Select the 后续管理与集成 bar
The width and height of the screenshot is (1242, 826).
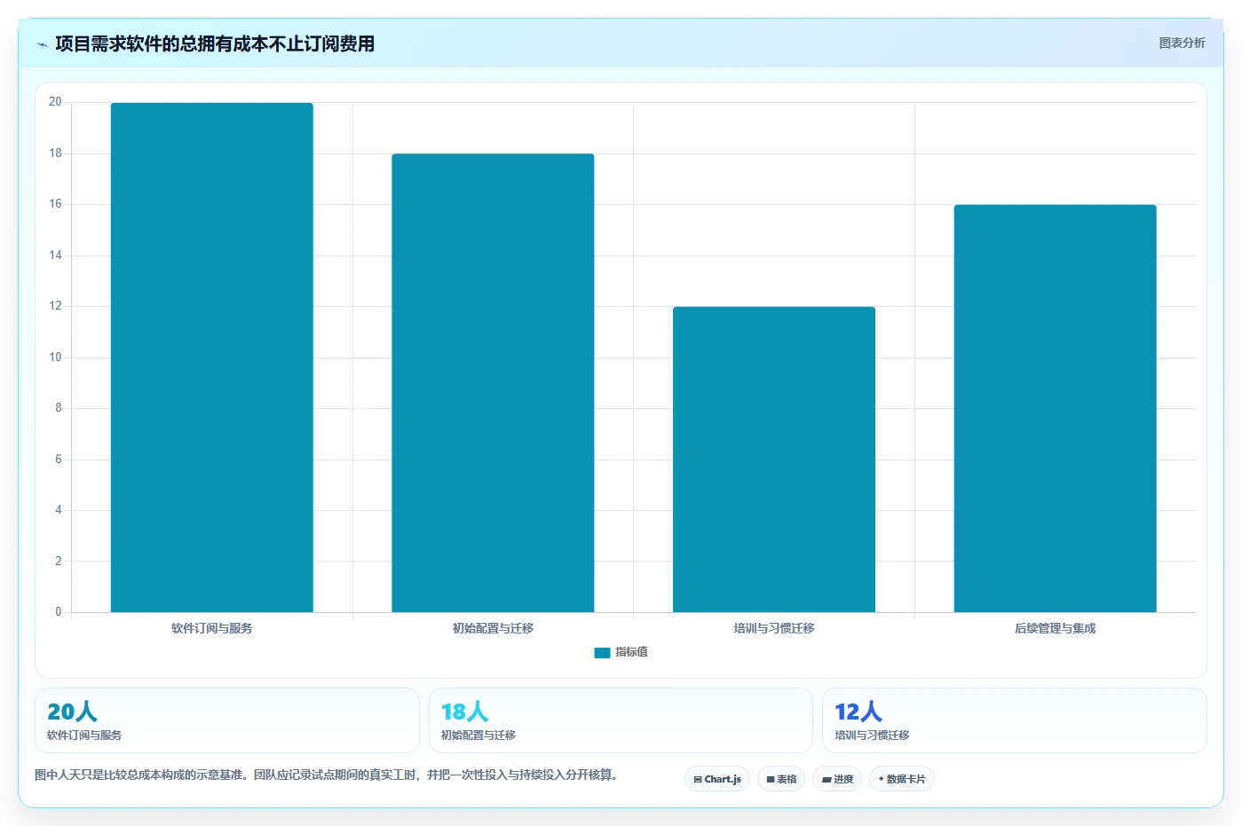pos(1055,408)
